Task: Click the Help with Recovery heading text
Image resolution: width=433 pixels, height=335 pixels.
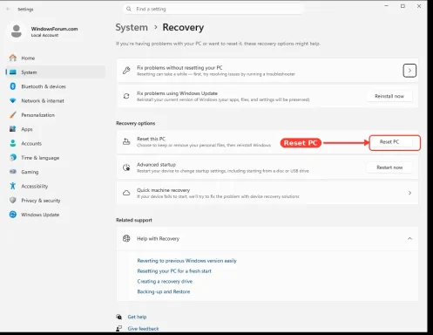Action: pos(158,239)
